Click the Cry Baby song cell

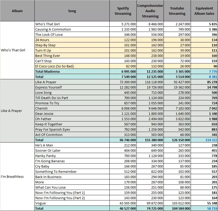[72, 166]
